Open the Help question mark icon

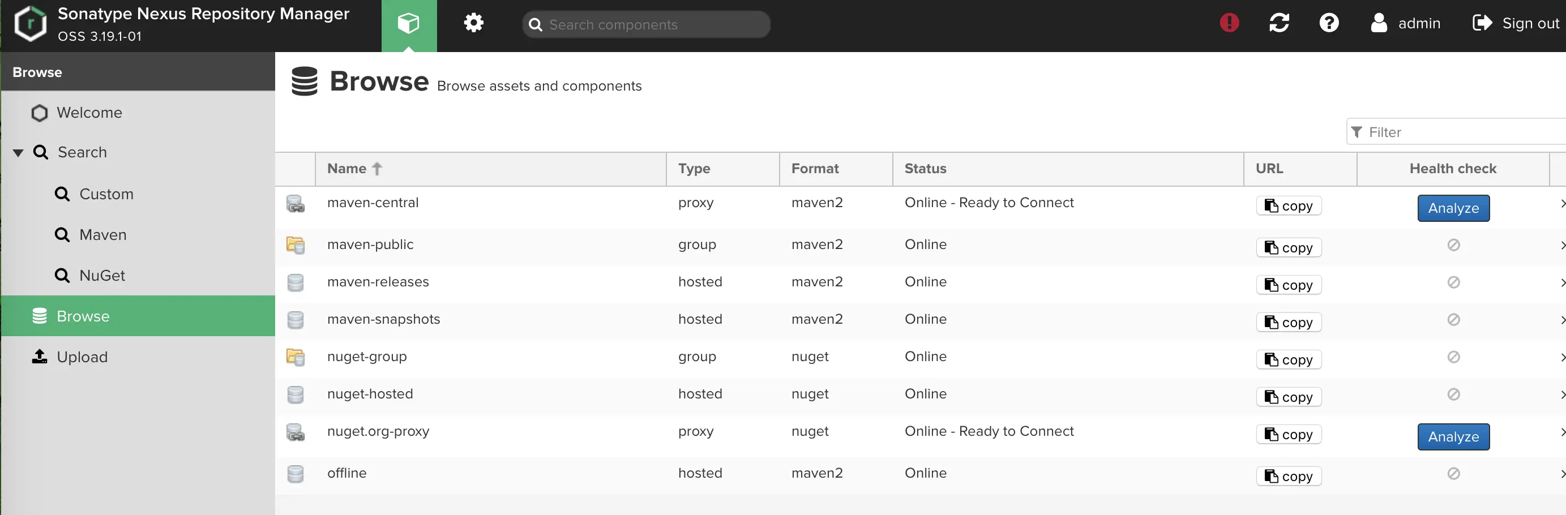(x=1329, y=23)
